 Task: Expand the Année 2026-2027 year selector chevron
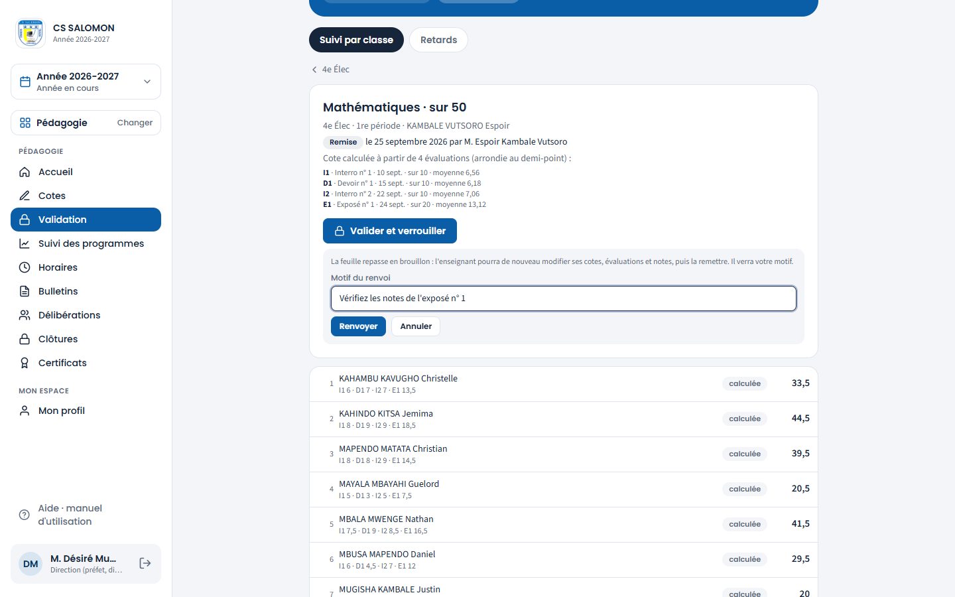(147, 82)
